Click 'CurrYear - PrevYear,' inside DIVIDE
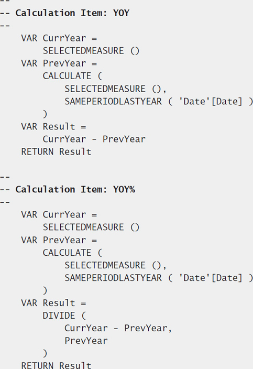This screenshot has width=253, height=369. tap(118, 328)
